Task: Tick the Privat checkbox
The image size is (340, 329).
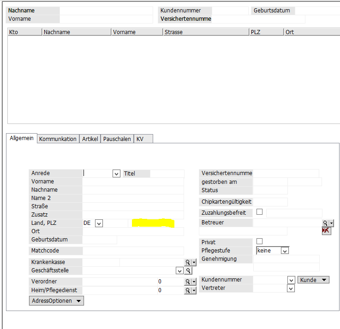Action: pyautogui.click(x=259, y=241)
